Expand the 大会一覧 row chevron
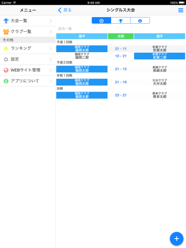Image resolution: width=186 pixels, height=248 pixels. pos(51,21)
